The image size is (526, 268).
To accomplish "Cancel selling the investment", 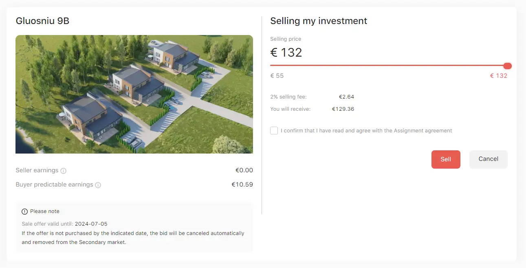I will point(488,159).
